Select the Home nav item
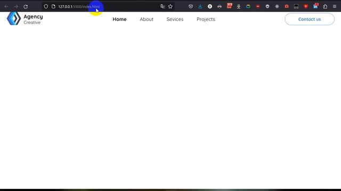This screenshot has height=191, width=341. click(x=119, y=19)
